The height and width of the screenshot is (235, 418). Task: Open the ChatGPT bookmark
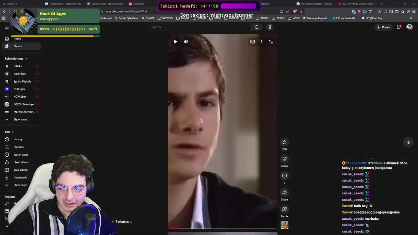tap(148, 18)
